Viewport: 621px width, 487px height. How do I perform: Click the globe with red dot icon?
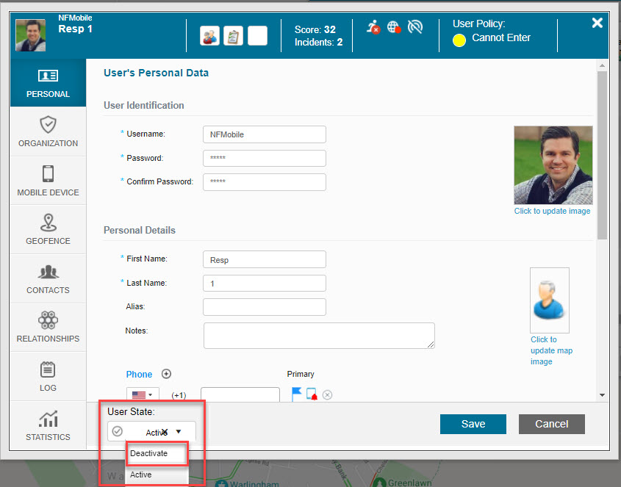394,27
